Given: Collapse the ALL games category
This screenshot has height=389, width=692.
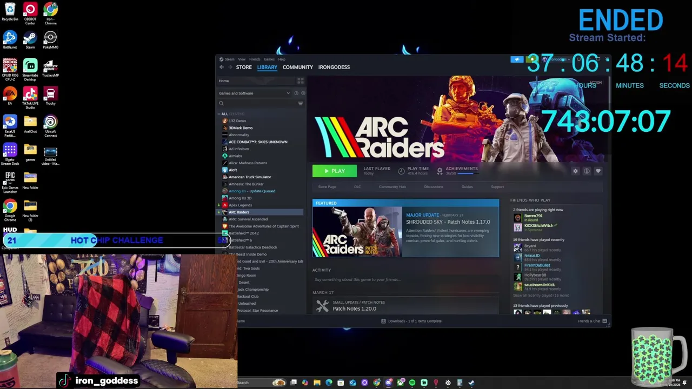Looking at the screenshot, I should coord(219,114).
